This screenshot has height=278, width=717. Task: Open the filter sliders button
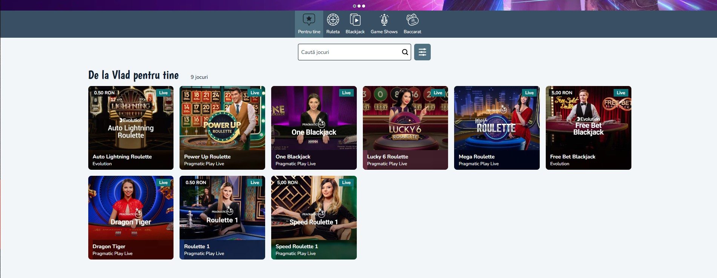tap(422, 52)
